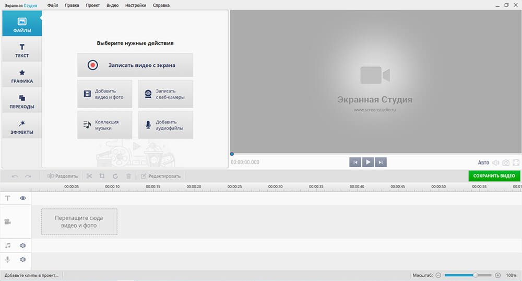Click the 00:00:10 timeline ruler mark

click(x=112, y=187)
